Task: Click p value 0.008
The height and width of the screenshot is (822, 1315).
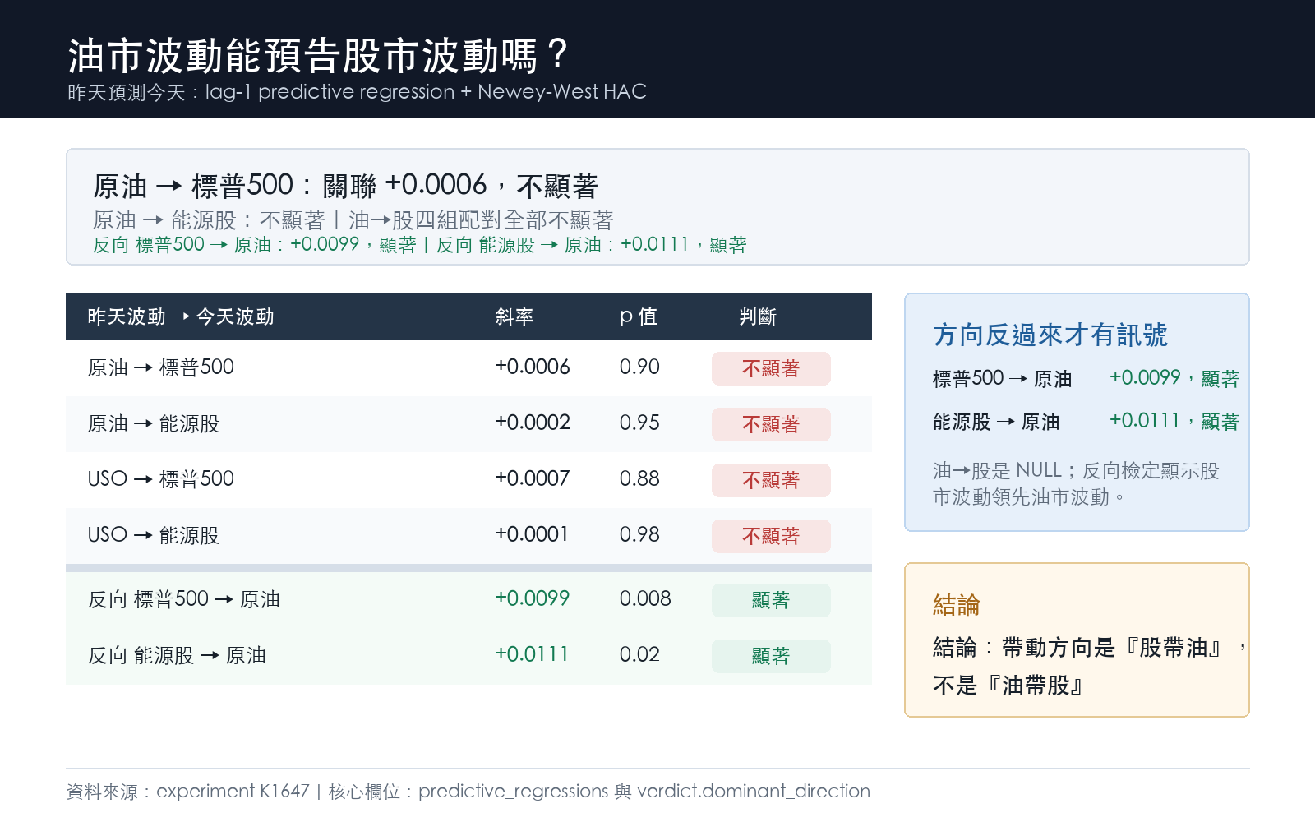Action: (x=645, y=598)
